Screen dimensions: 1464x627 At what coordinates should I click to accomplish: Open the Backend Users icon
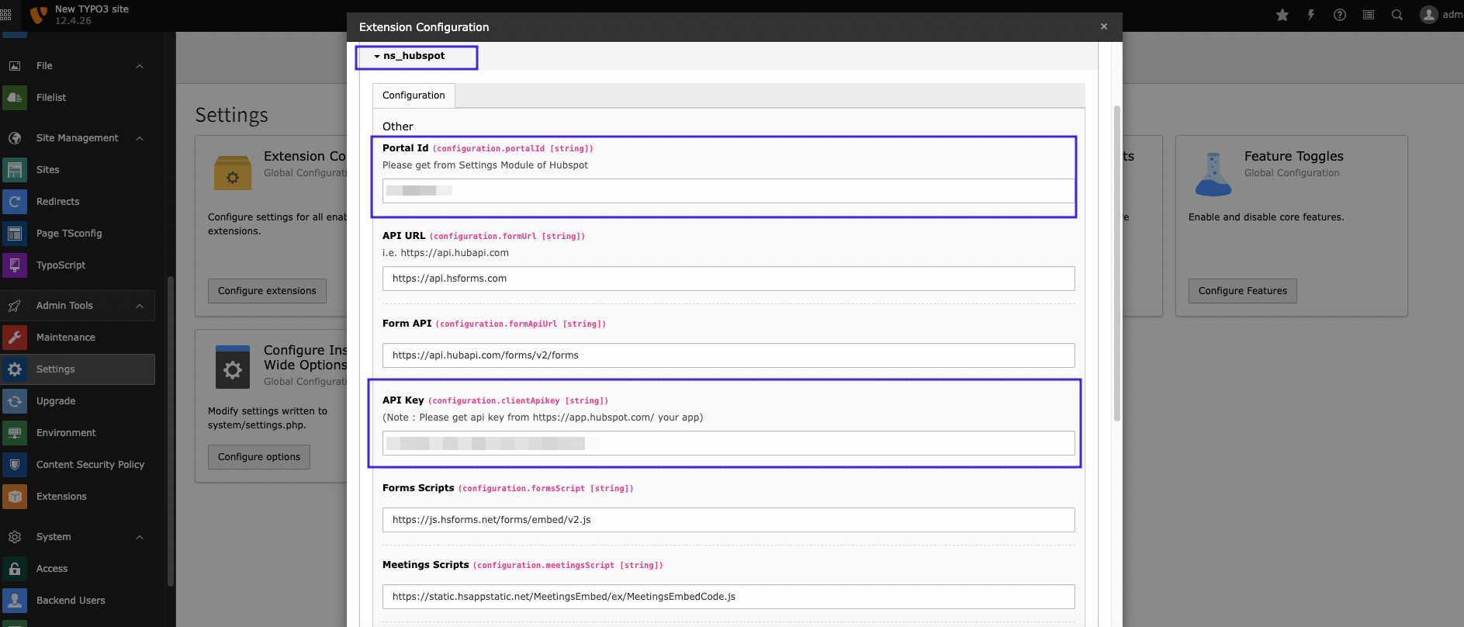click(x=15, y=601)
